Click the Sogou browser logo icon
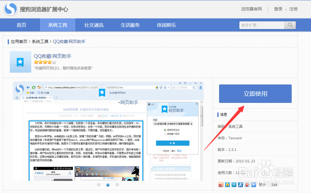 [11, 9]
